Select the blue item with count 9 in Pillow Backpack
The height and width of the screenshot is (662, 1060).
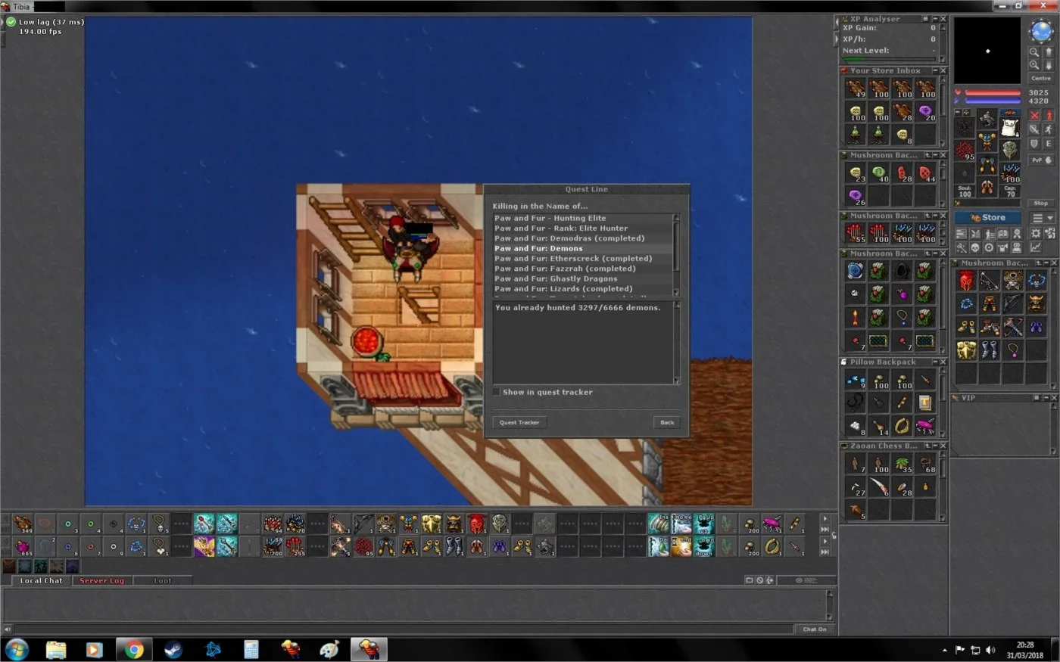pos(856,379)
